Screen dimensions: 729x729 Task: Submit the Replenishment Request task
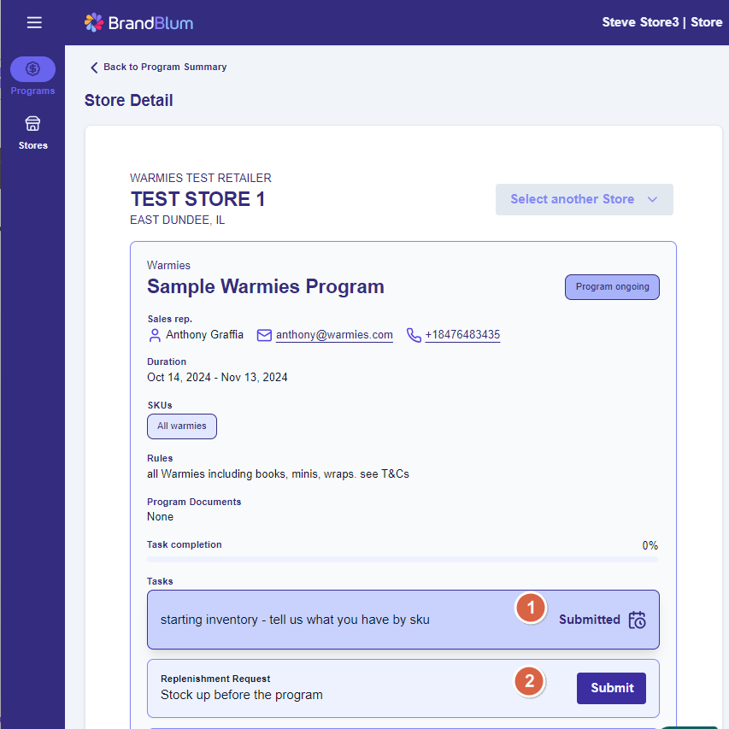[x=611, y=688]
